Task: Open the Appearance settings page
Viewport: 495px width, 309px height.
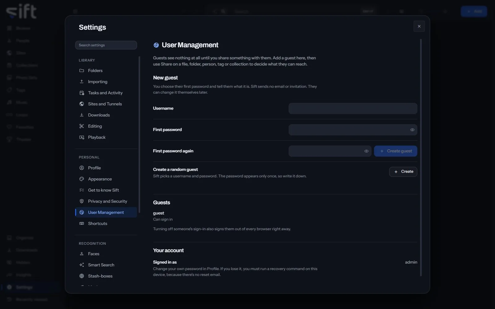Action: coord(106,179)
